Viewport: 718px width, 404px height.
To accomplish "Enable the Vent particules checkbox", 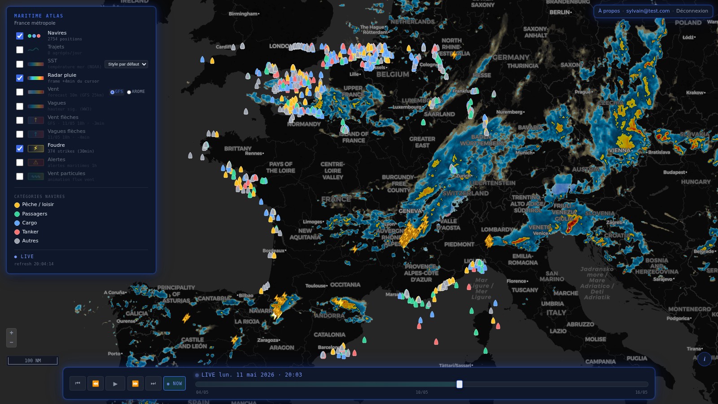I will (x=20, y=176).
